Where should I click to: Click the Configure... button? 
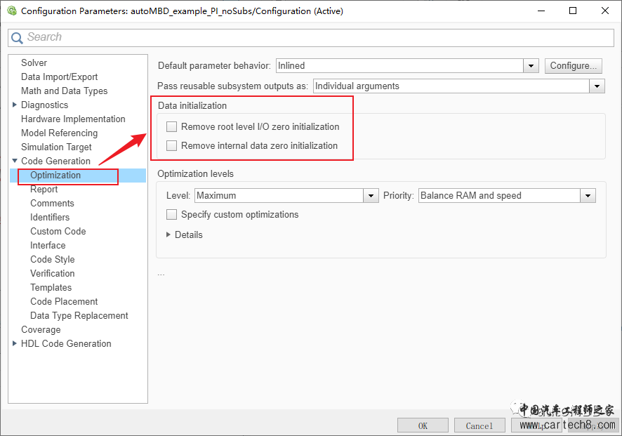(573, 65)
